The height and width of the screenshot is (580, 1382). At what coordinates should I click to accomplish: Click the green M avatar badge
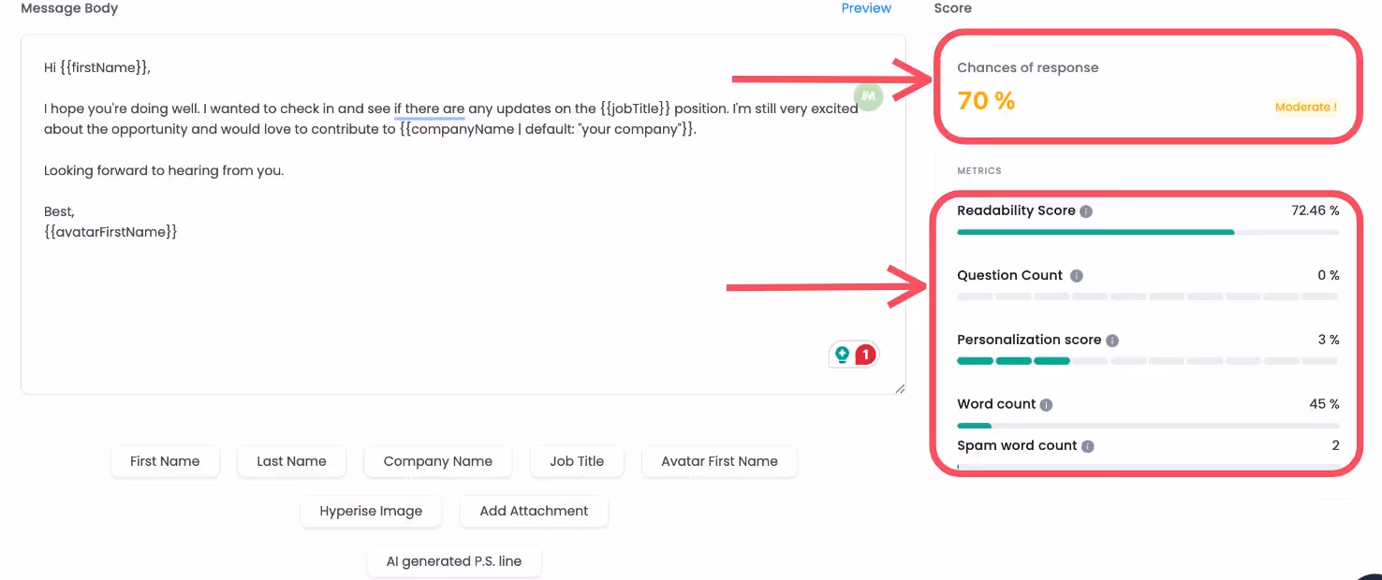(869, 96)
